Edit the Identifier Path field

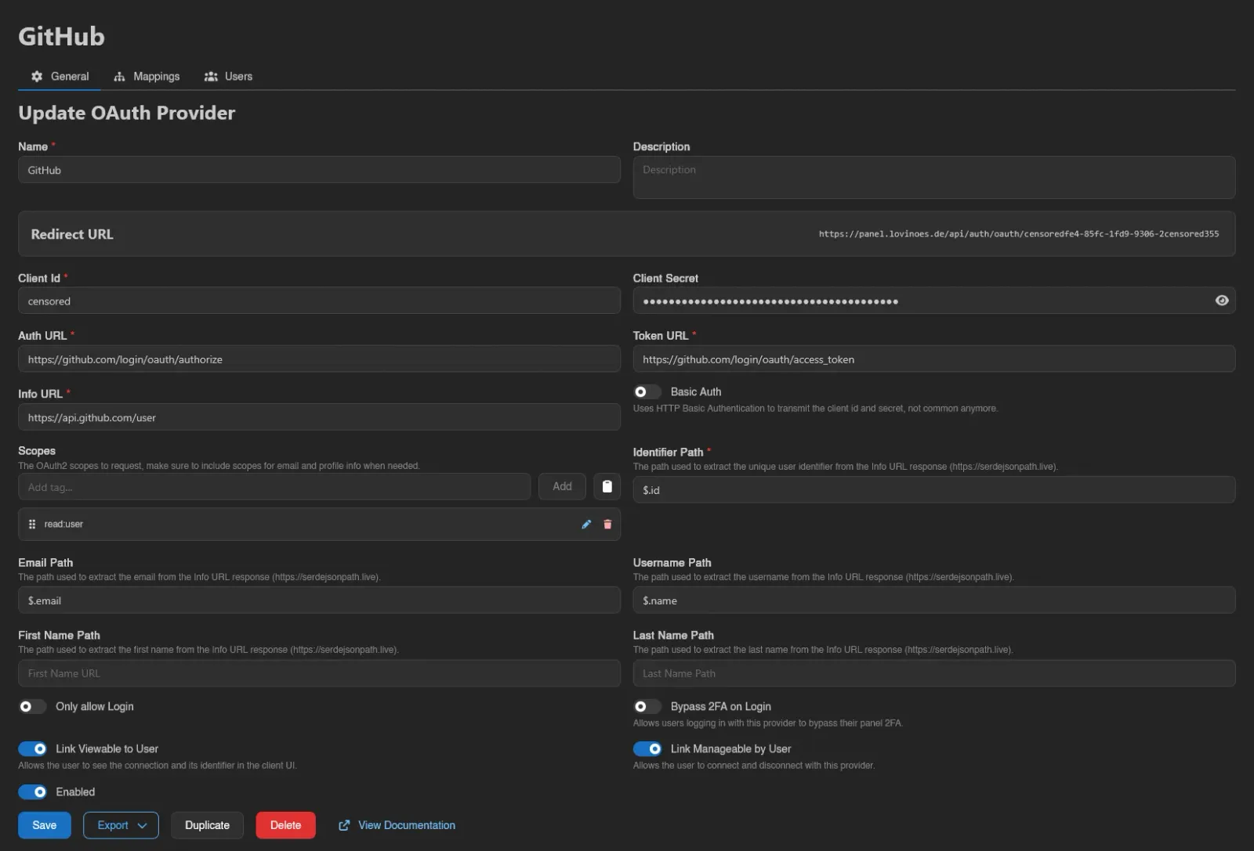[x=934, y=490]
